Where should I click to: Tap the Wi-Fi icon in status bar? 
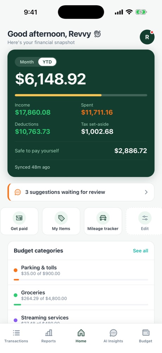tap(129, 12)
